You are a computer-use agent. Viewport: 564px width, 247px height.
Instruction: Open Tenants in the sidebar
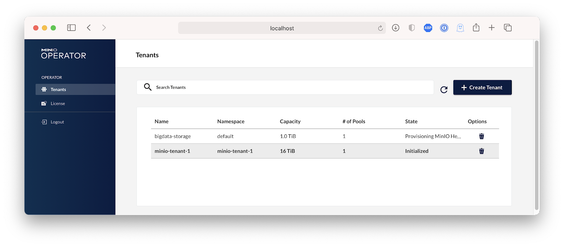(x=58, y=89)
